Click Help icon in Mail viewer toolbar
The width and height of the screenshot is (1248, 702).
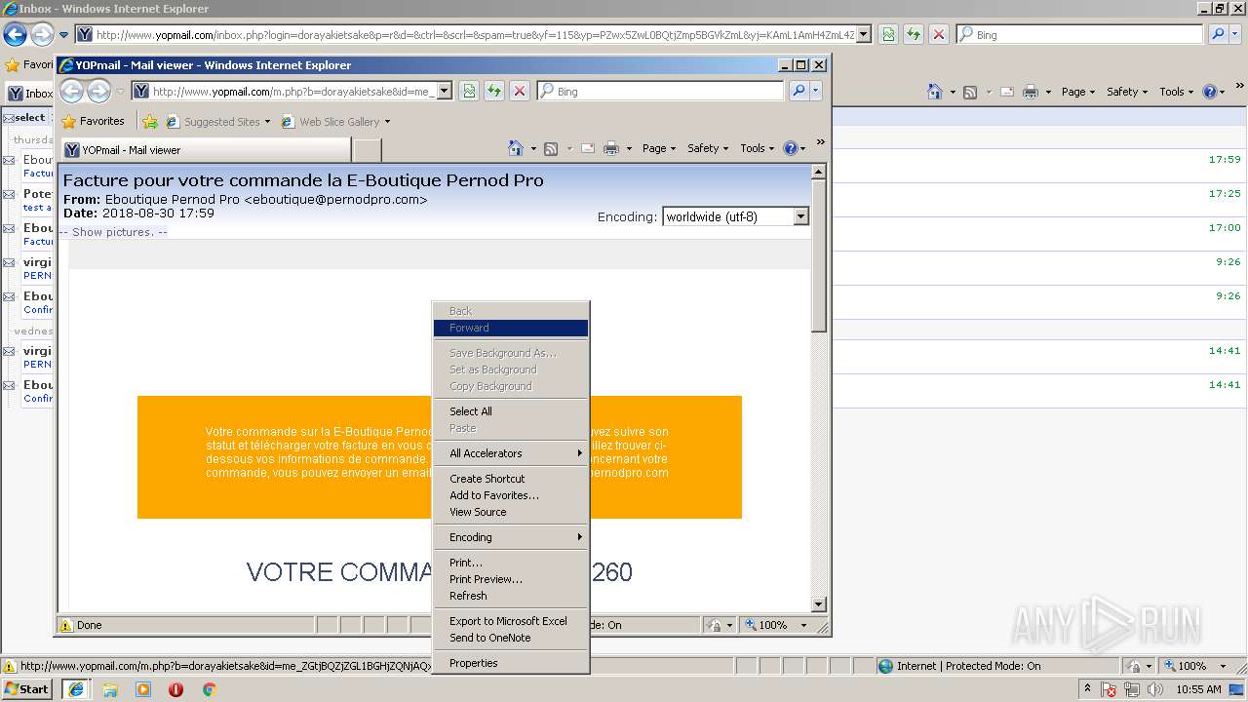pos(790,148)
